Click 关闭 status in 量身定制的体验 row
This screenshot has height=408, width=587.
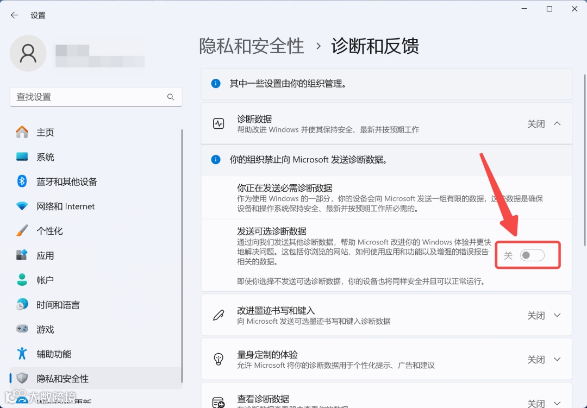click(x=536, y=360)
